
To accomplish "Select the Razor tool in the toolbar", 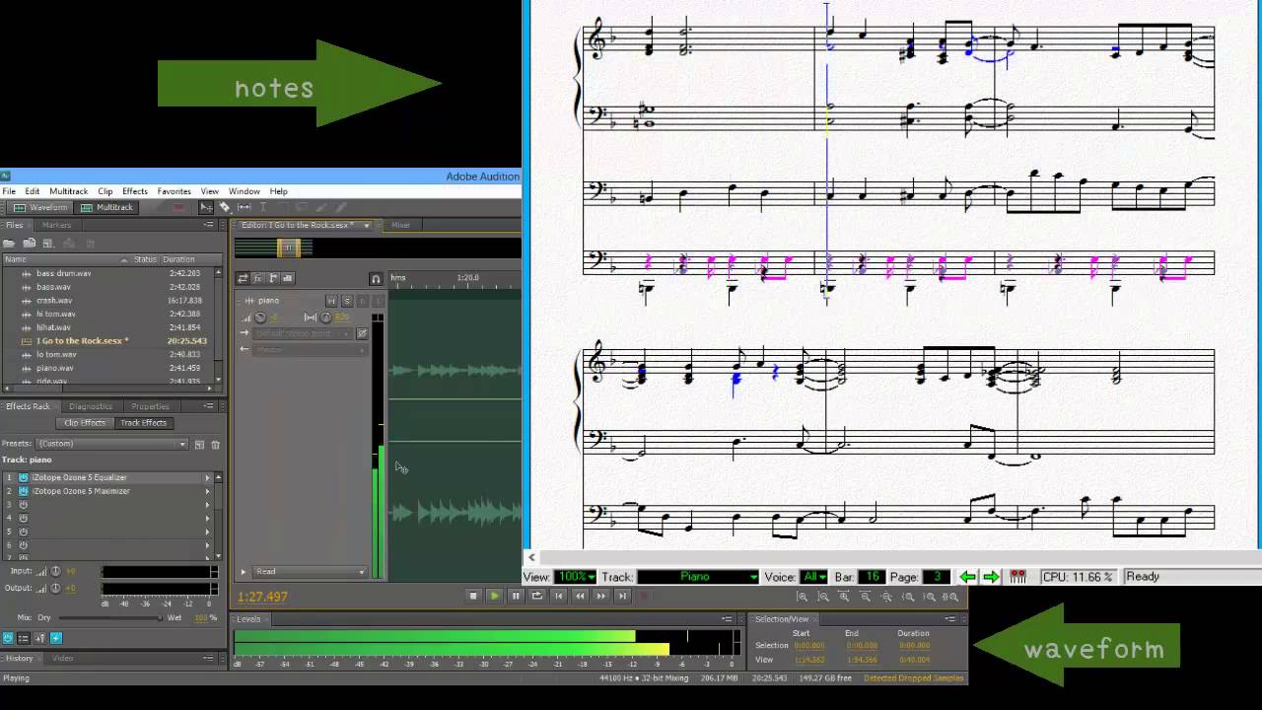I will (x=225, y=207).
